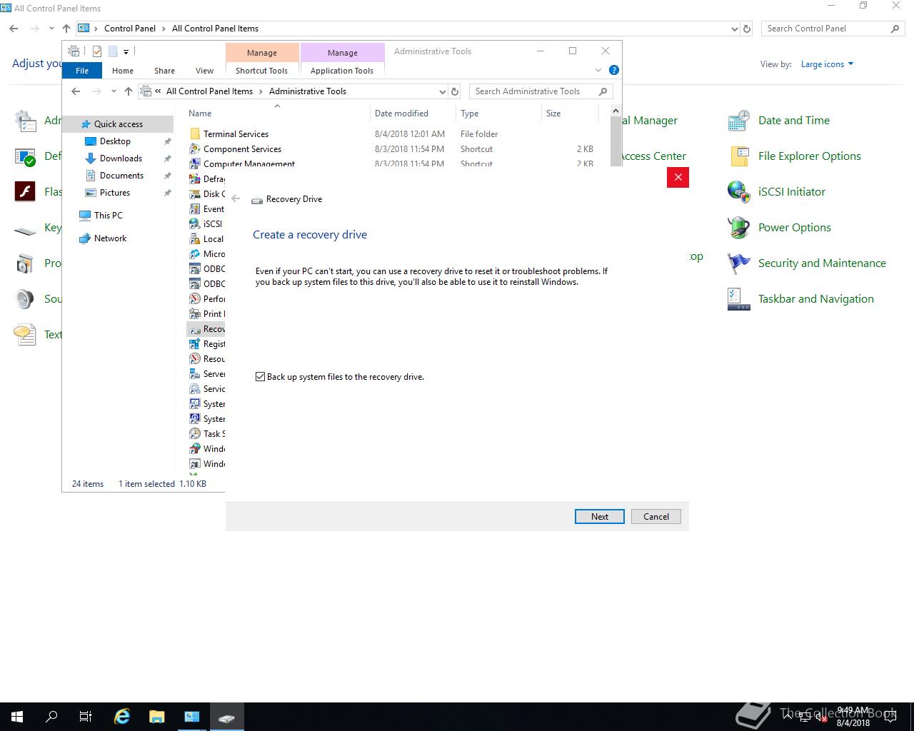The height and width of the screenshot is (731, 914).
Task: Sort by Name column header
Action: (x=277, y=114)
